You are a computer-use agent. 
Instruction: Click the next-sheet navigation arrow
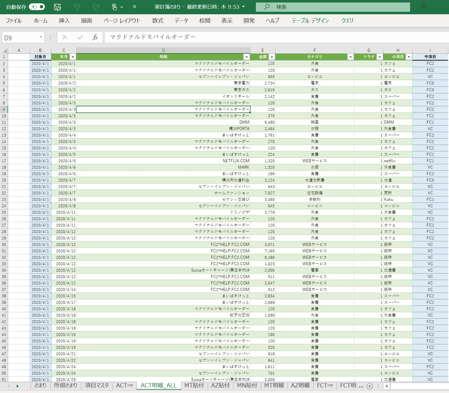tap(17, 386)
